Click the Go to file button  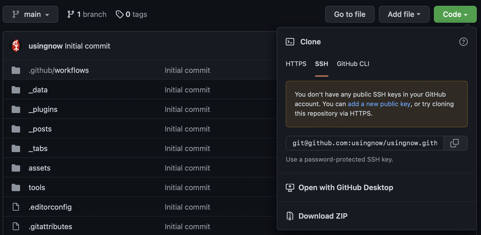(350, 14)
